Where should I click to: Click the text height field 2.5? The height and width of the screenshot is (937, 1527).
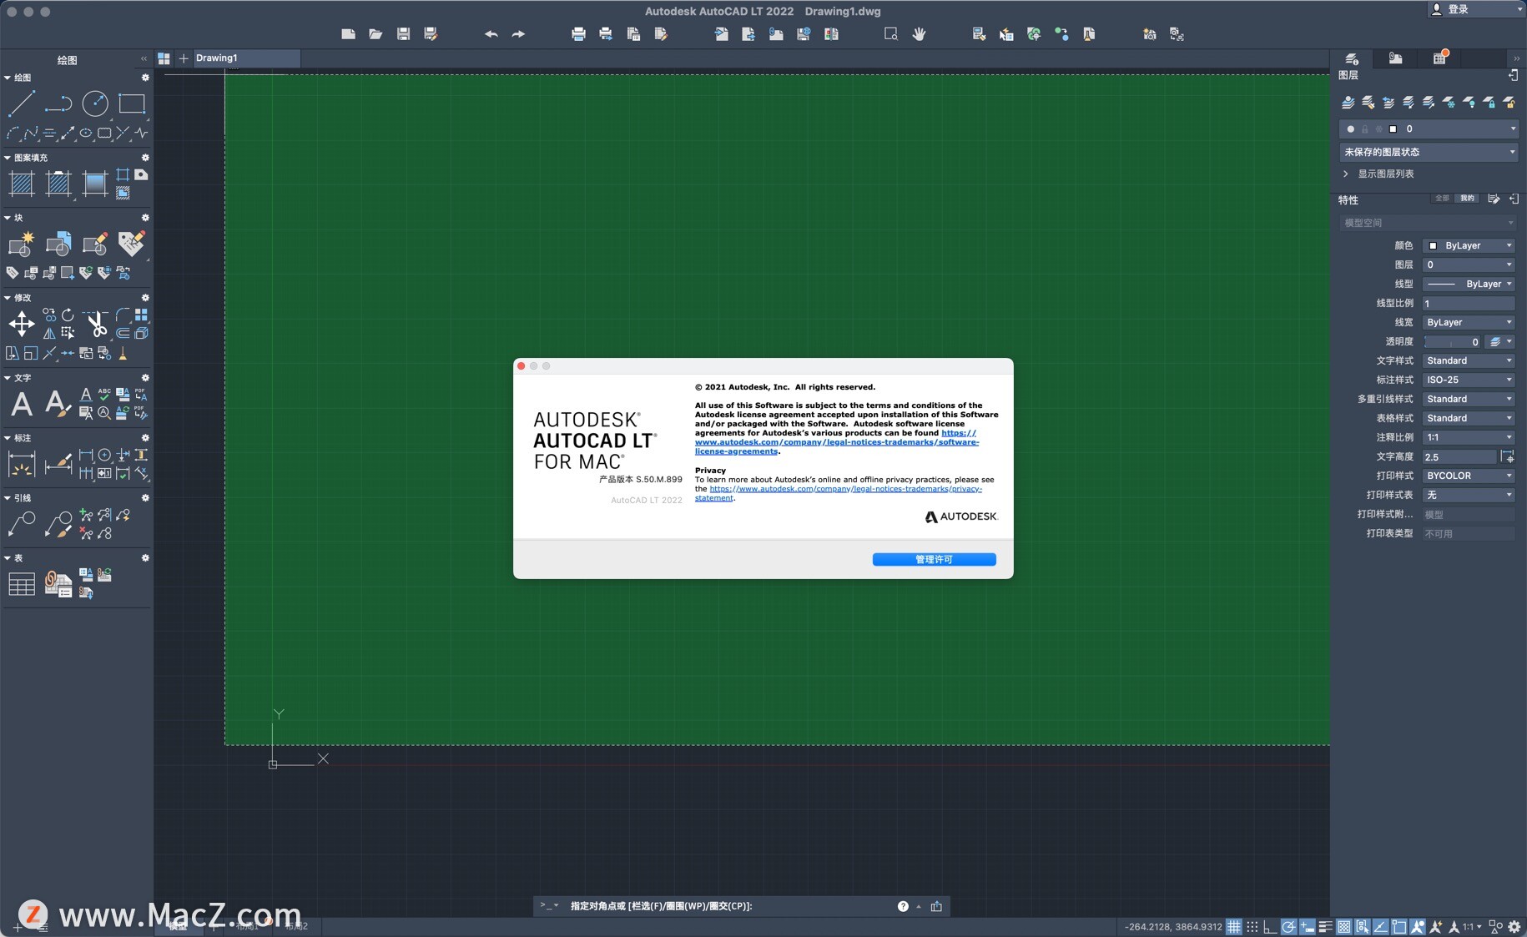coord(1459,456)
